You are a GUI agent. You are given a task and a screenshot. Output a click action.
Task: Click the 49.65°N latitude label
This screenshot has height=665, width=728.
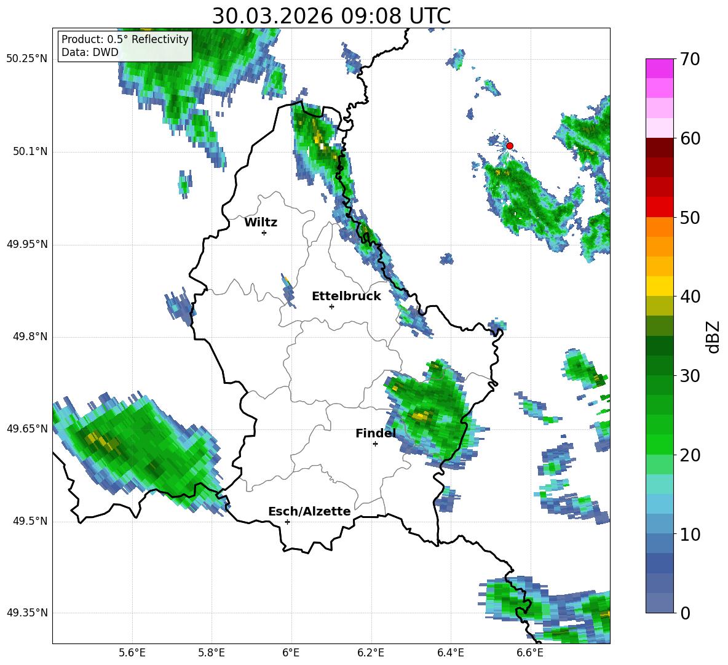(27, 429)
